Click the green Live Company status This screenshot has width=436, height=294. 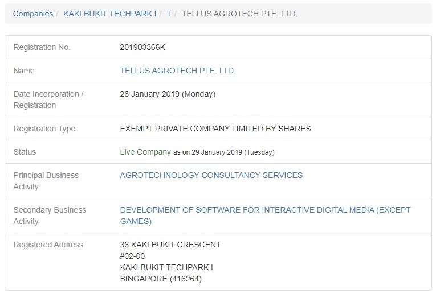pyautogui.click(x=145, y=152)
